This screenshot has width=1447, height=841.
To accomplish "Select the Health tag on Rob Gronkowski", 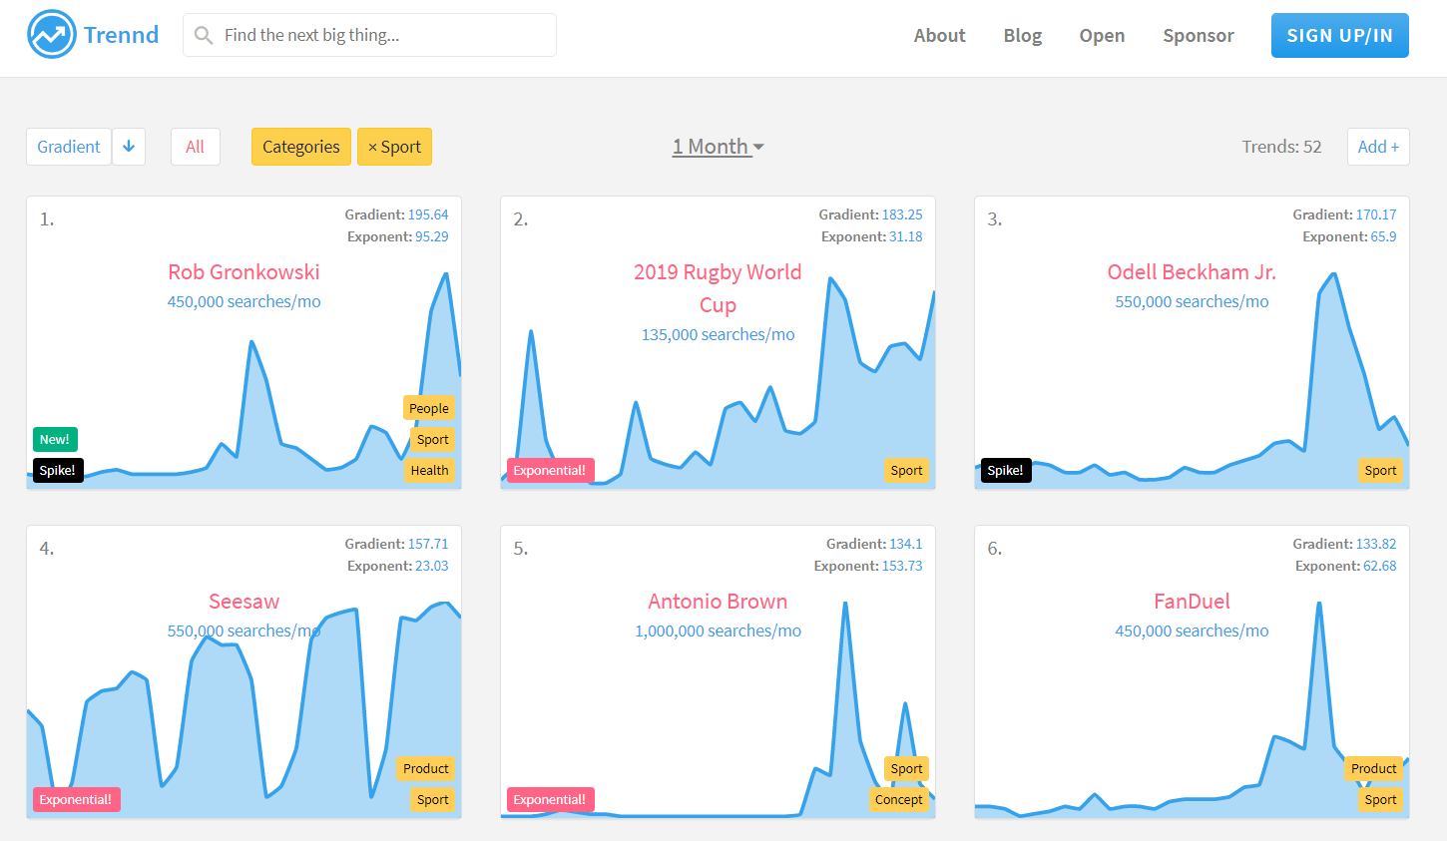I will pos(429,471).
